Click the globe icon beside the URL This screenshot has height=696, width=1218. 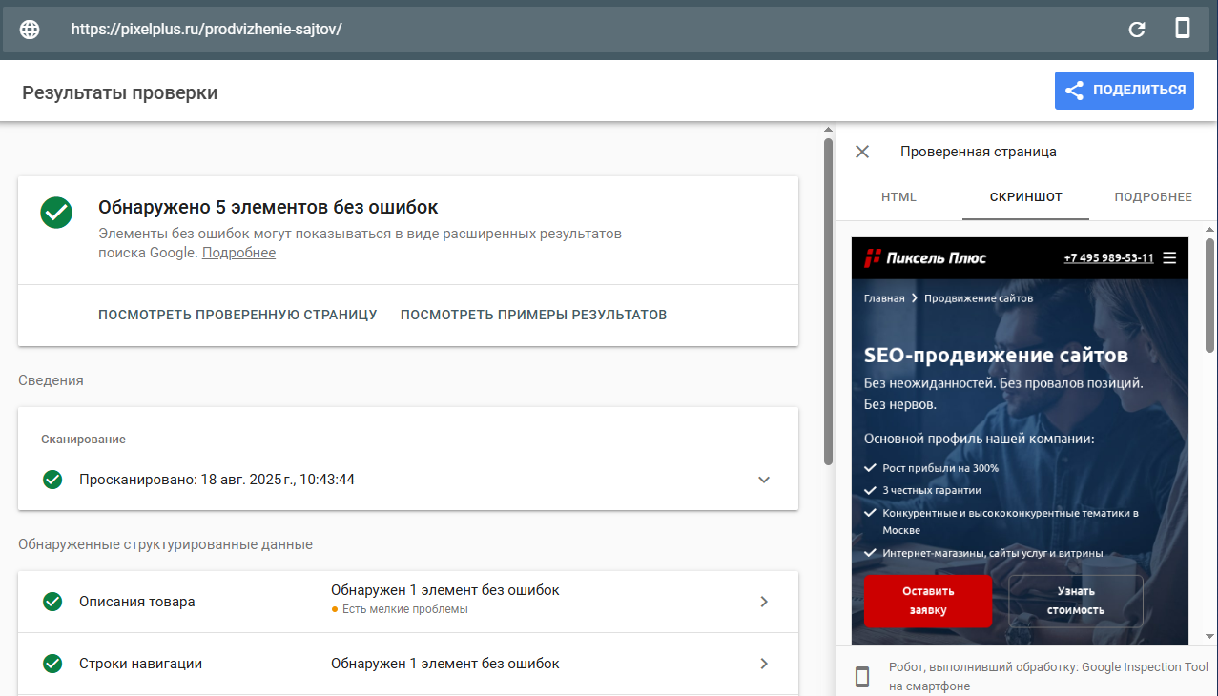31,29
